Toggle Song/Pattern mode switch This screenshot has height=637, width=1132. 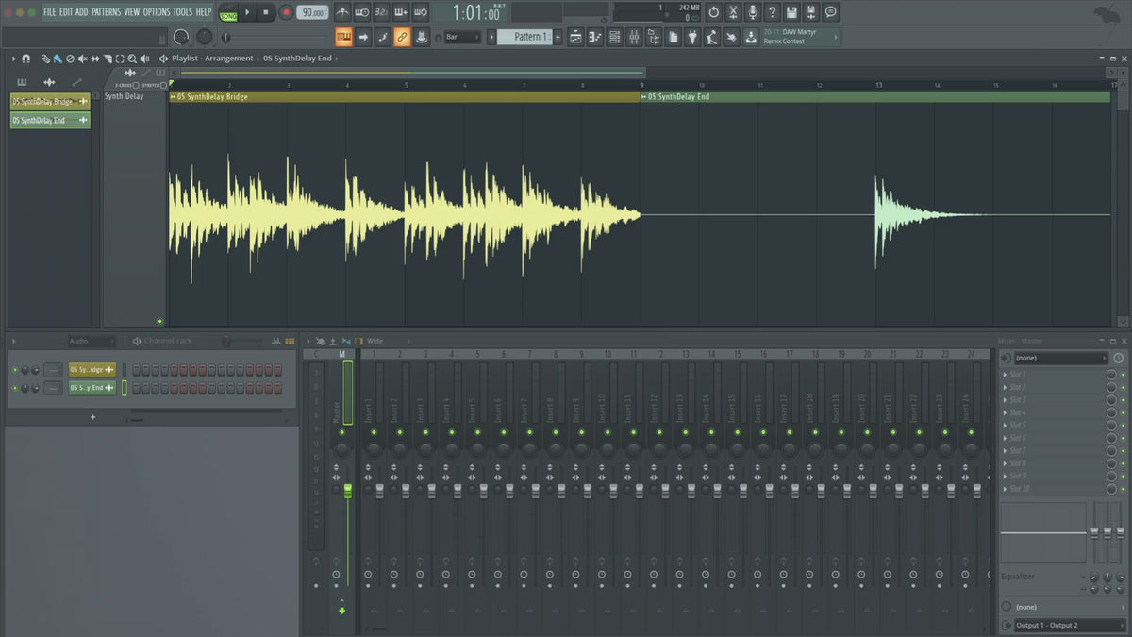pyautogui.click(x=228, y=12)
